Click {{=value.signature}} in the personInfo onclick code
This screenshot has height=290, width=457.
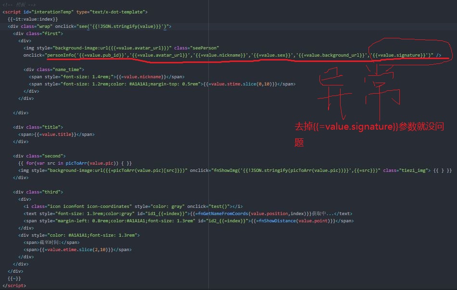(399, 55)
